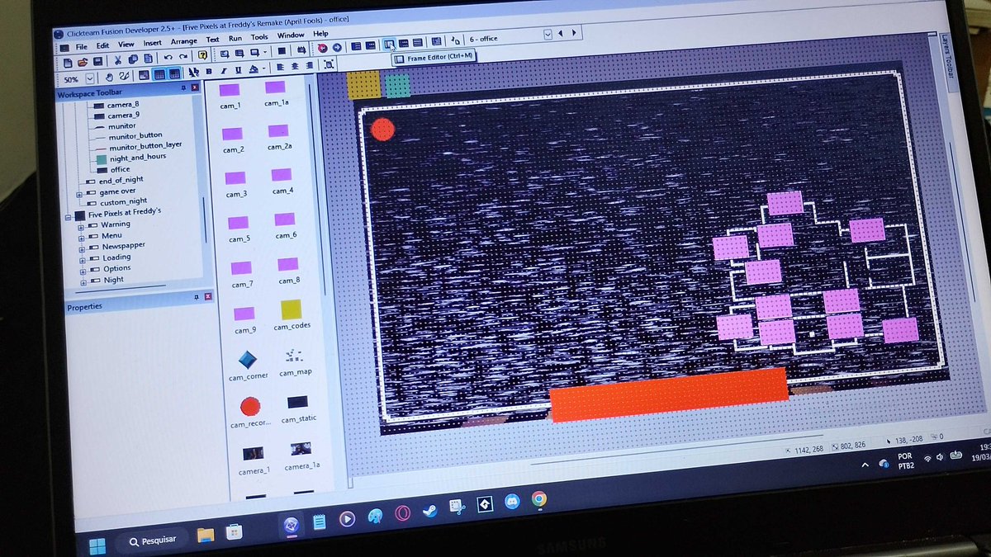Viewport: 991px width, 557px height.
Task: Click the red Run application icon
Action: [322, 48]
